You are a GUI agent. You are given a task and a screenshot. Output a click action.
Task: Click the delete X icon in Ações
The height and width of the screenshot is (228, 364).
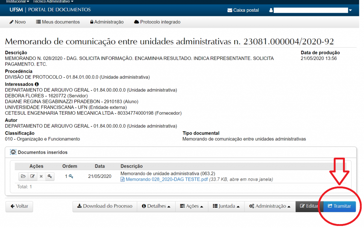tap(41, 176)
